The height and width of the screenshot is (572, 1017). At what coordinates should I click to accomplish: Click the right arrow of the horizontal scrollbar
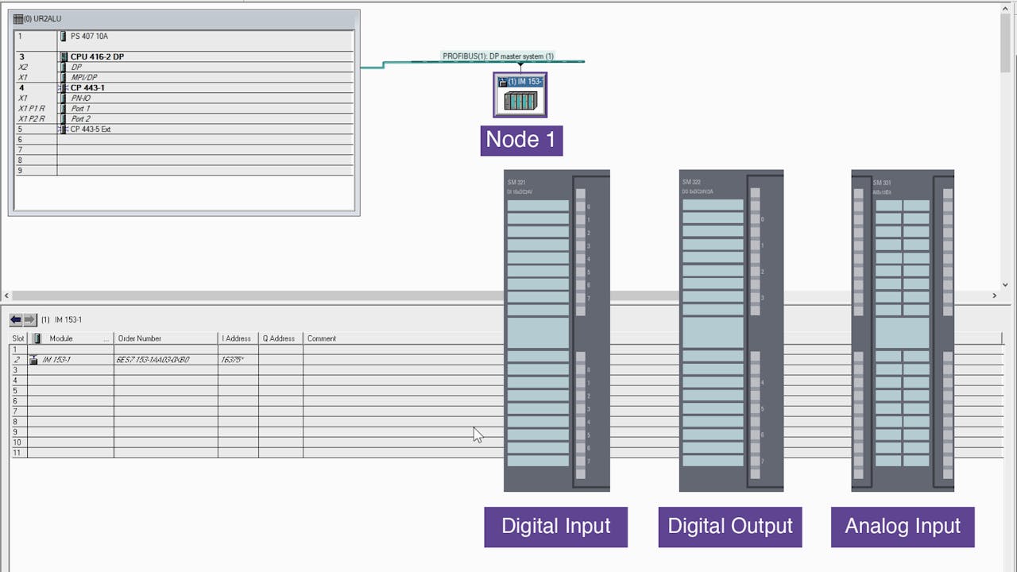(993, 296)
